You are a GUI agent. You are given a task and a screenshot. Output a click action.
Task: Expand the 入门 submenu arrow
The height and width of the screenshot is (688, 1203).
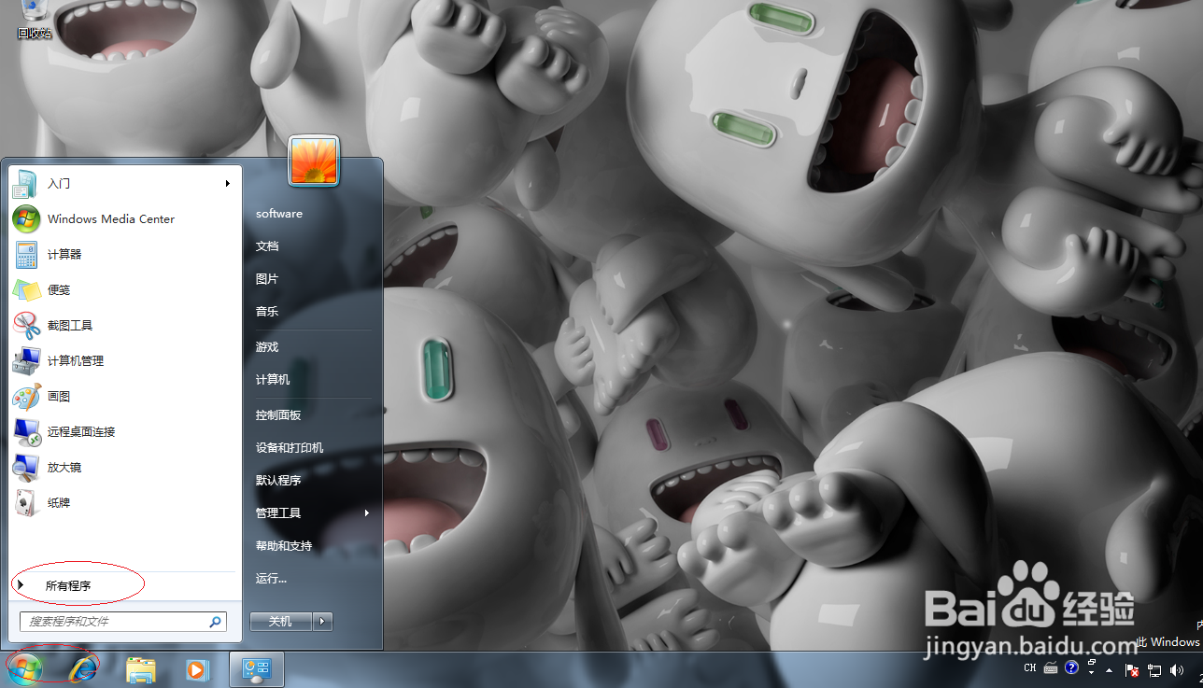(x=227, y=184)
